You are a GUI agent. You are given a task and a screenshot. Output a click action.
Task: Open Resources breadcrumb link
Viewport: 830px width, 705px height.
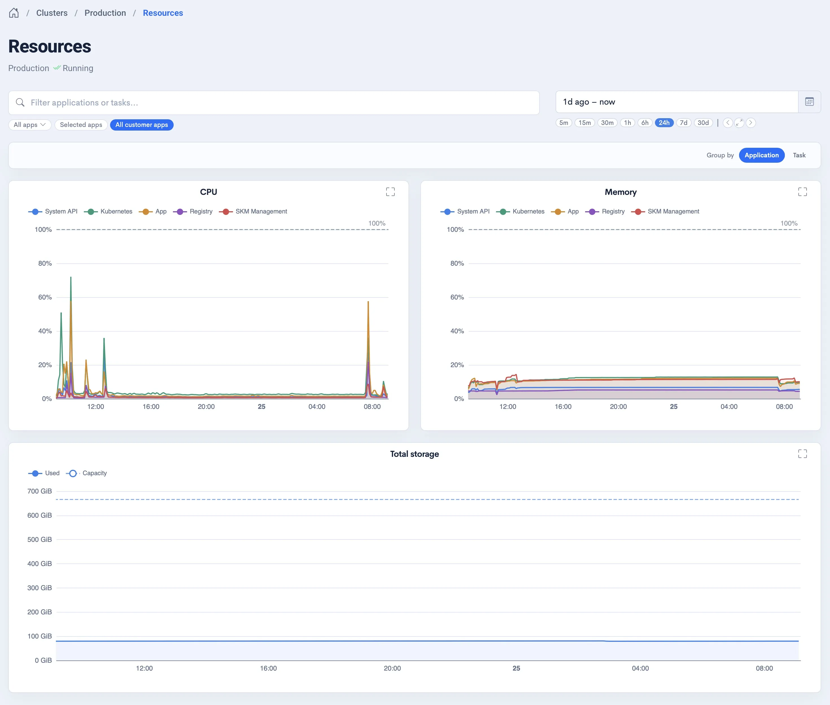pos(163,13)
